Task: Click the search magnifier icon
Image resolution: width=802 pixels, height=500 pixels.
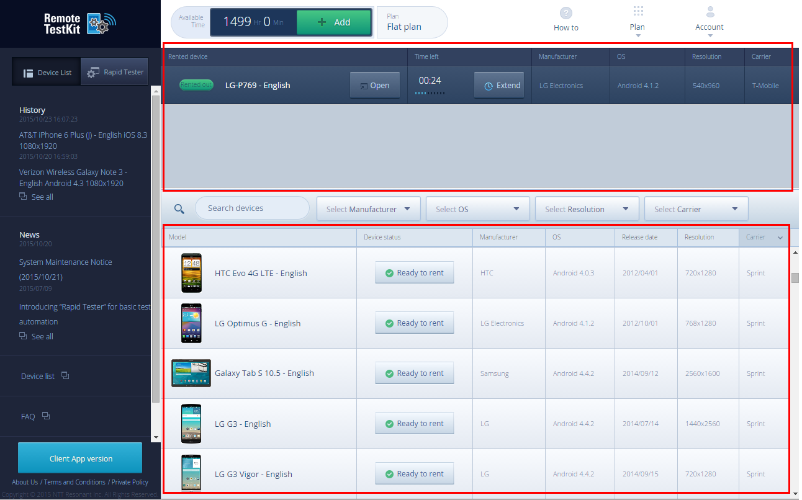Action: [x=179, y=209]
